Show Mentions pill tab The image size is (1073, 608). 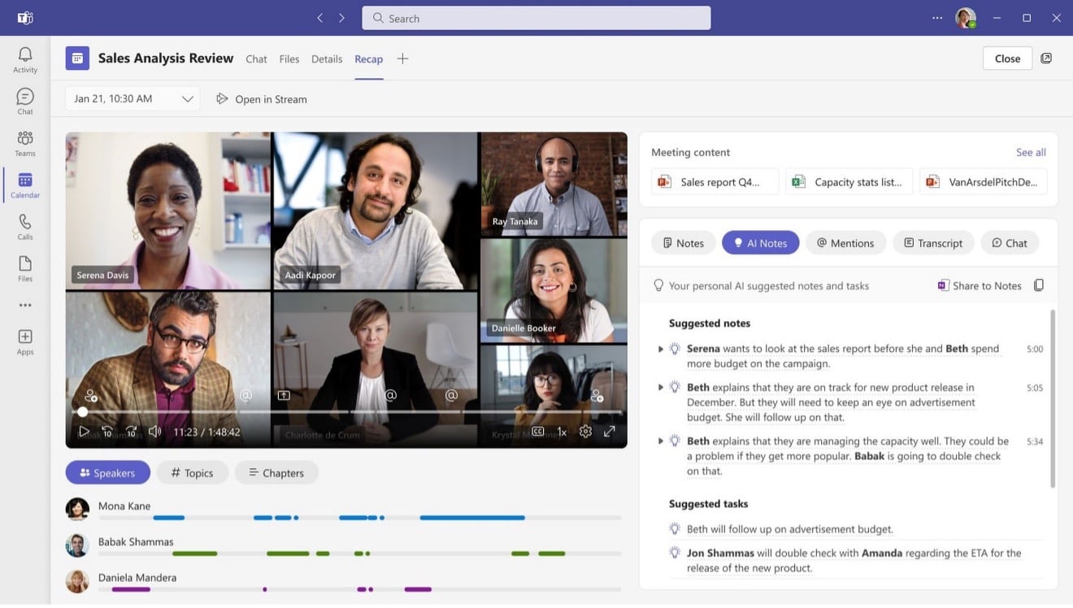[x=845, y=242]
